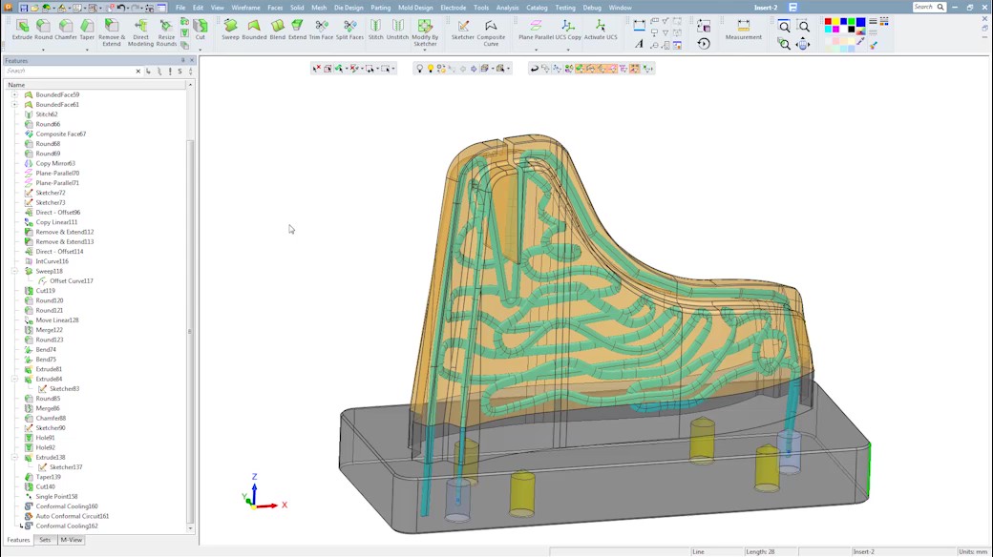Image resolution: width=993 pixels, height=557 pixels.
Task: Open the Mold Design menu
Action: tap(415, 8)
